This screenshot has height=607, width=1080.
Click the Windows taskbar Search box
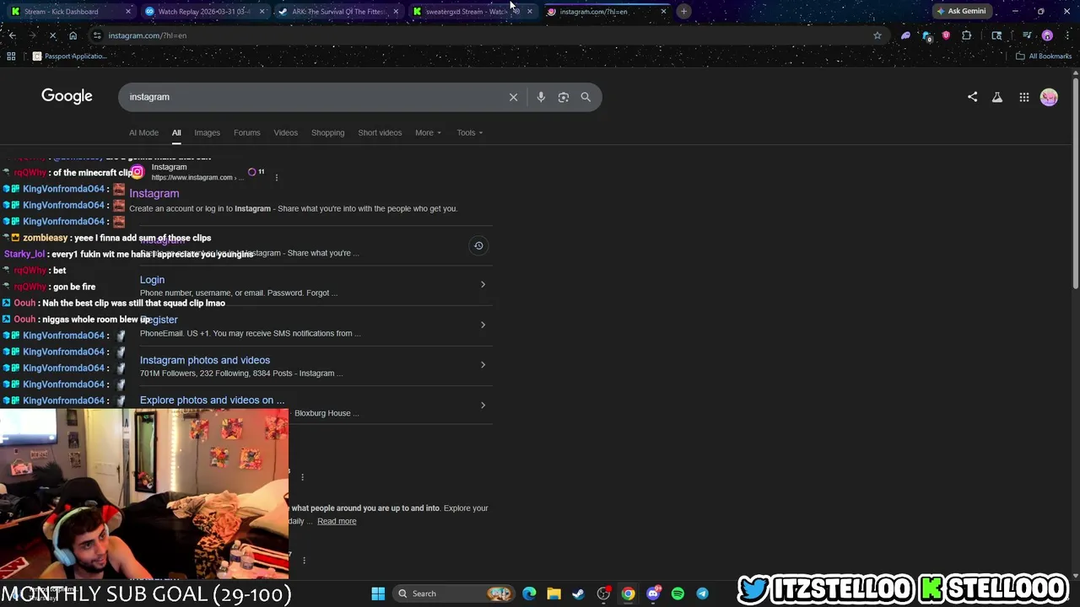pyautogui.click(x=455, y=594)
